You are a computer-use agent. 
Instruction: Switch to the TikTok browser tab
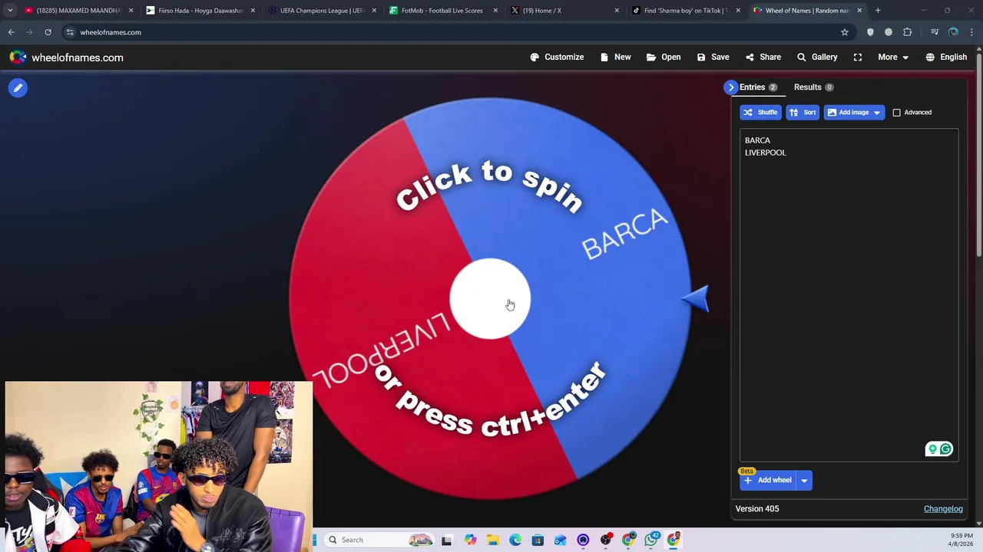tap(686, 11)
